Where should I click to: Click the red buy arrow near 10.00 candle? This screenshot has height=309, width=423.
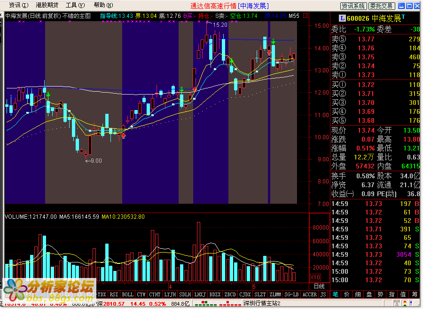pyautogui.click(x=124, y=136)
